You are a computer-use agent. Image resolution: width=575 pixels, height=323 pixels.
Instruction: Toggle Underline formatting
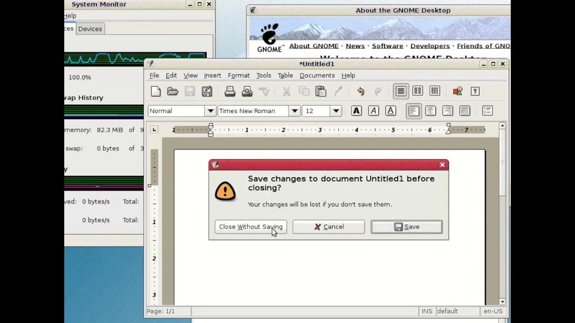pyautogui.click(x=390, y=110)
